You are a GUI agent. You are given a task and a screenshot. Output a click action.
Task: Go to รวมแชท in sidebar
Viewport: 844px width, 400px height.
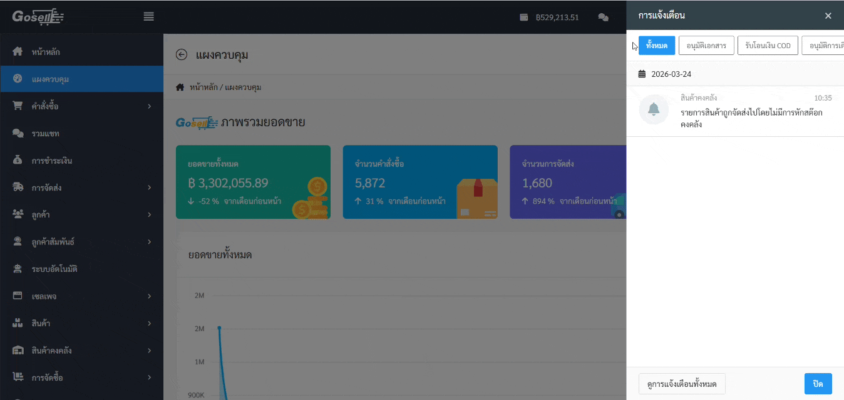(45, 134)
